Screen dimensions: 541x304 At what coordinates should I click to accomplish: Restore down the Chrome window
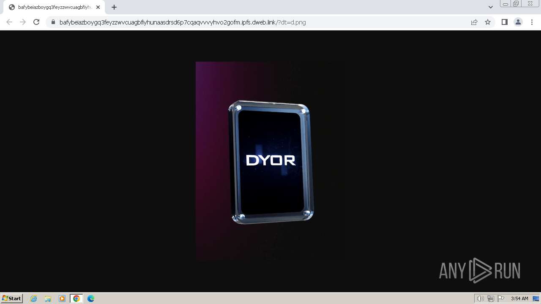click(516, 4)
